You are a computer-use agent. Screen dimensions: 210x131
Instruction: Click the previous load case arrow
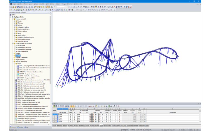tap(70, 7)
